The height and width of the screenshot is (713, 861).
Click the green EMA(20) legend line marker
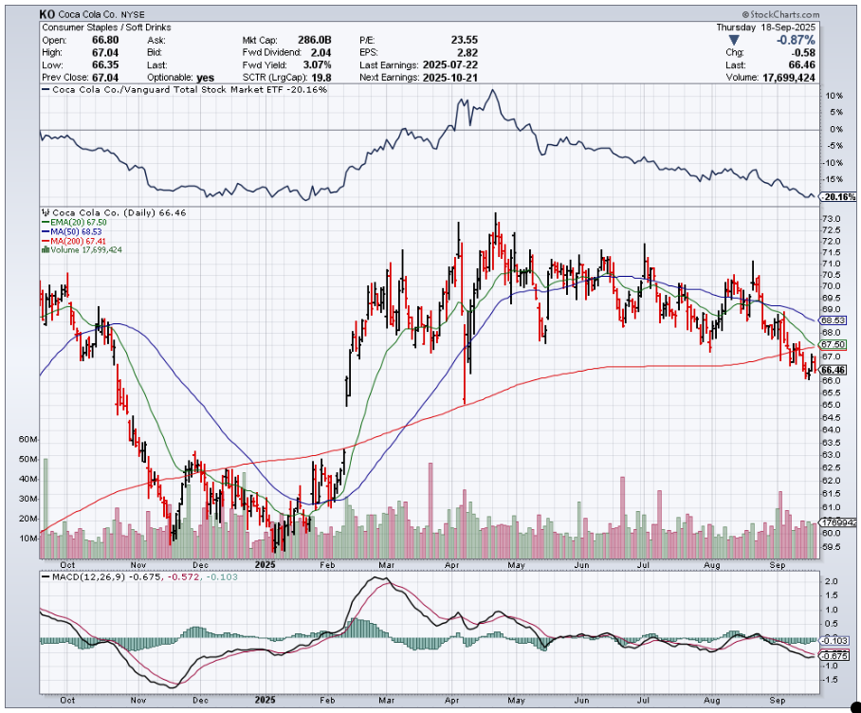point(46,222)
